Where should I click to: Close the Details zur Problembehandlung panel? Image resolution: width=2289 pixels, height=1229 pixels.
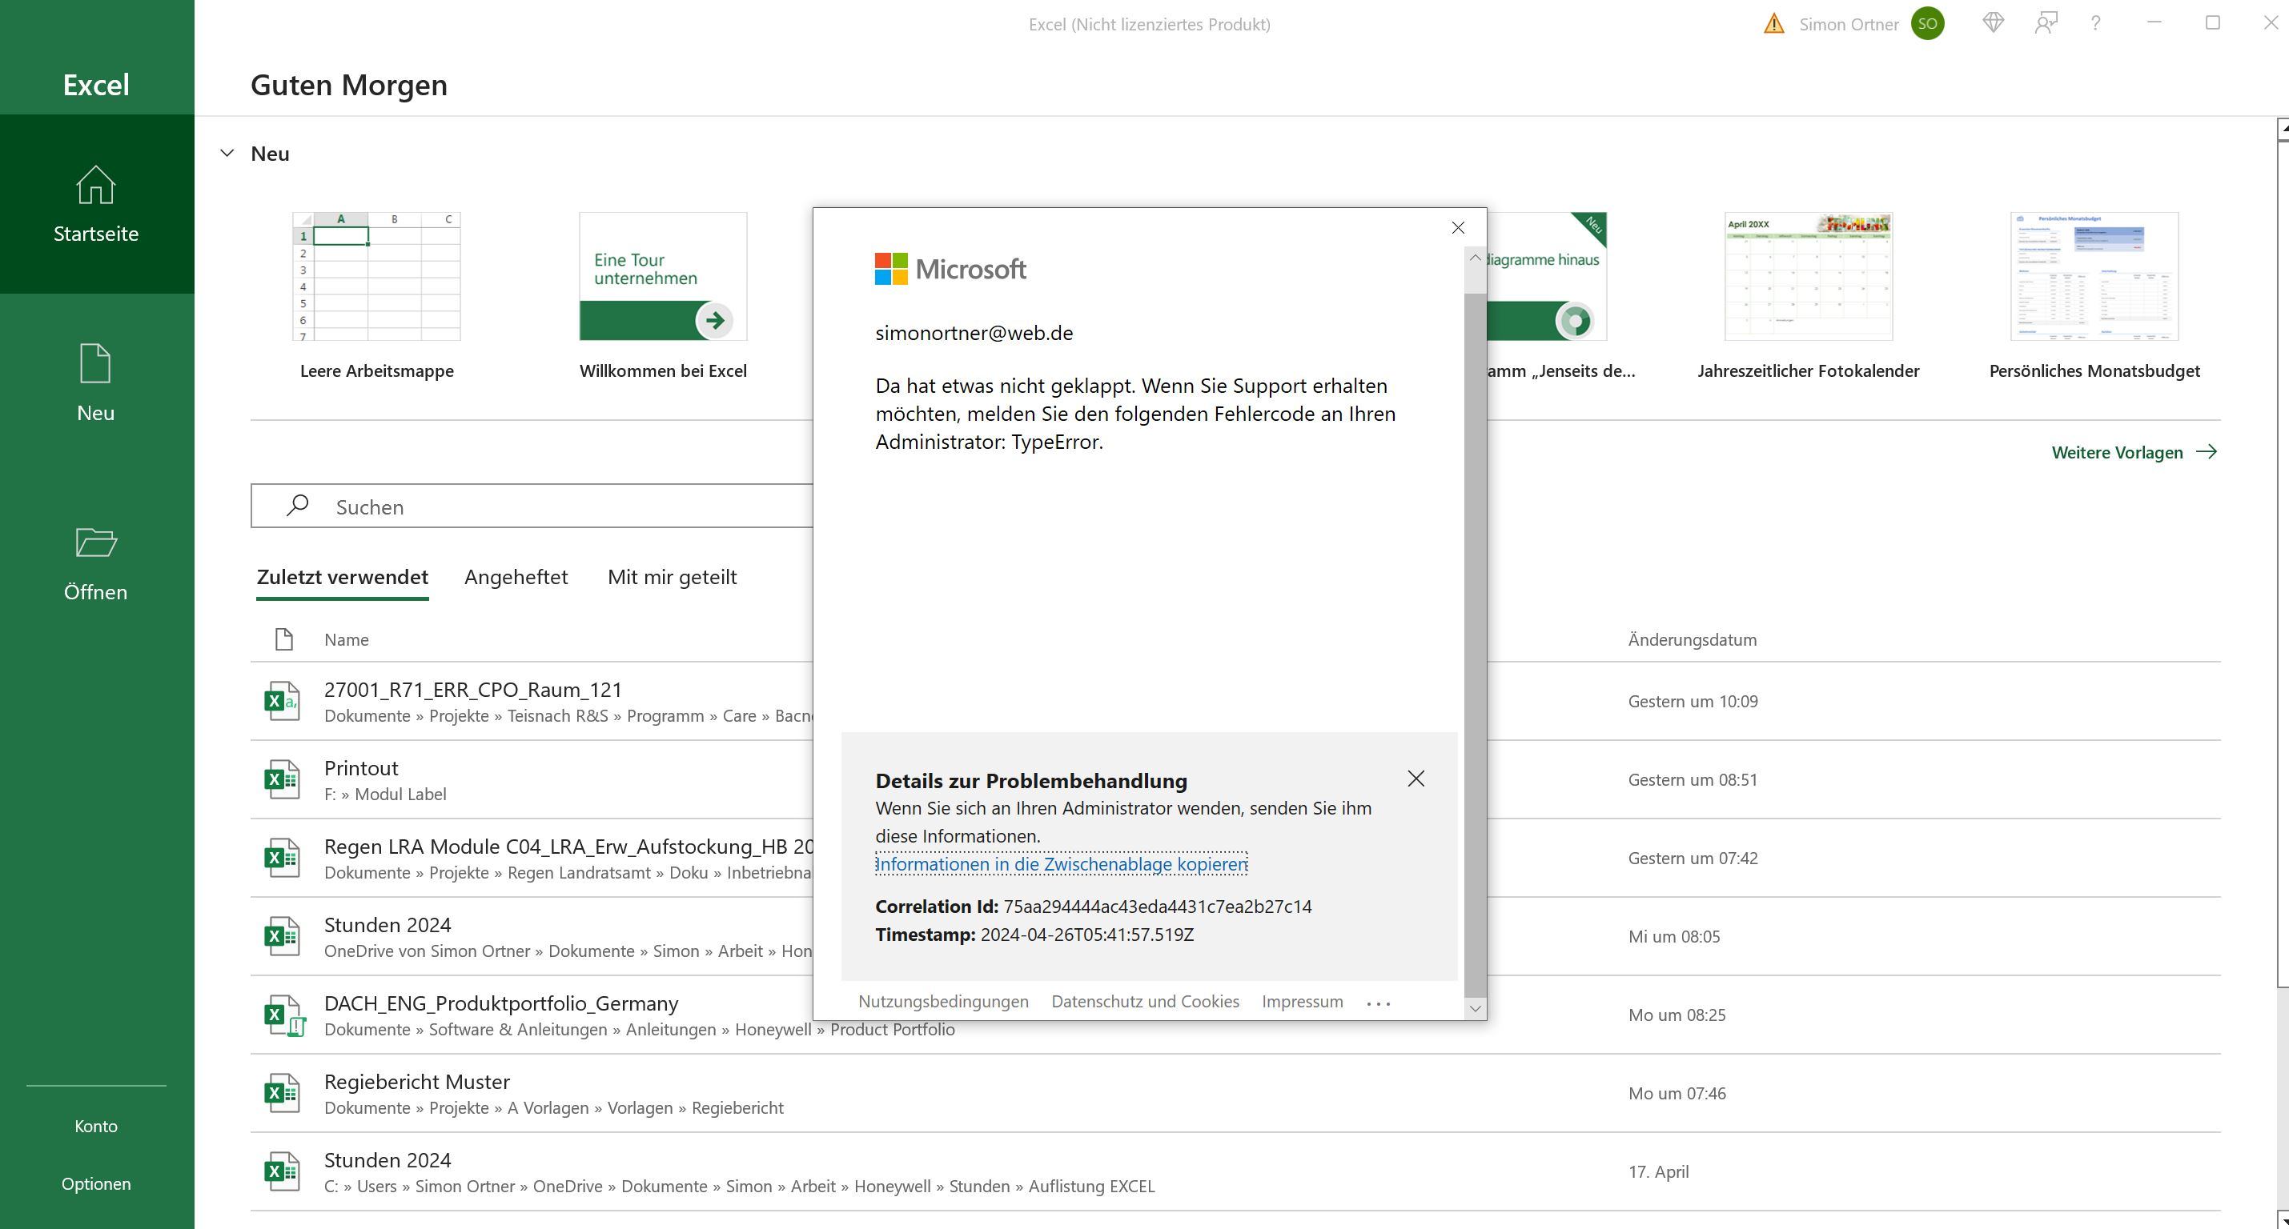coord(1416,779)
